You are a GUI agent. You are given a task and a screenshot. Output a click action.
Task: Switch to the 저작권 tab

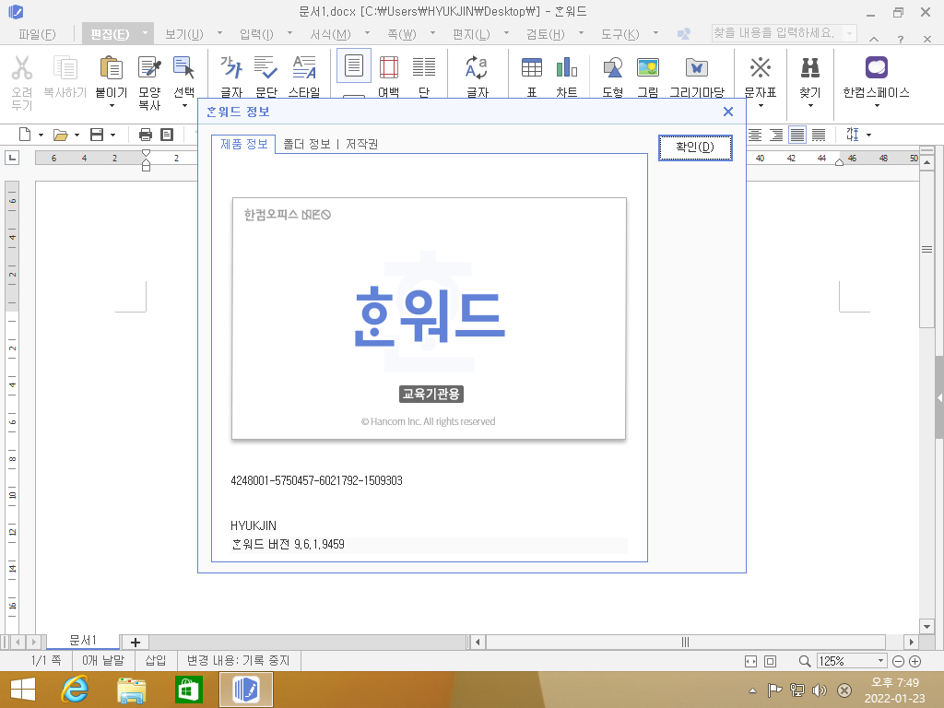[361, 144]
